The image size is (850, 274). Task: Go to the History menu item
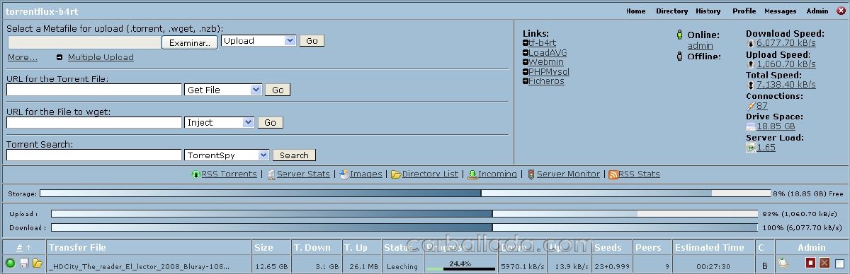click(x=708, y=11)
